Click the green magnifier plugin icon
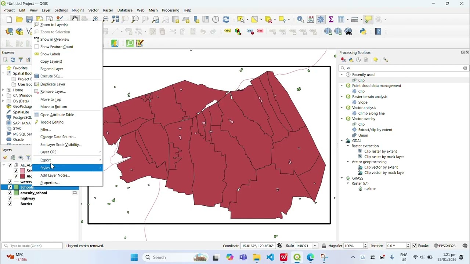Image resolution: width=470 pixels, height=264 pixels. click(130, 43)
